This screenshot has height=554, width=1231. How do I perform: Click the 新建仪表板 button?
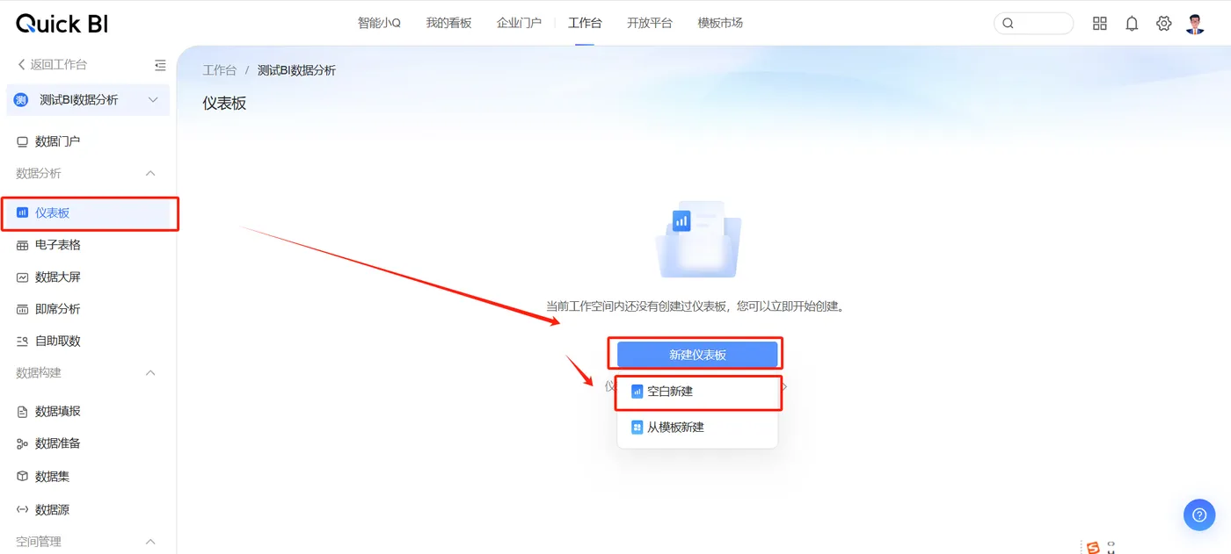point(697,355)
